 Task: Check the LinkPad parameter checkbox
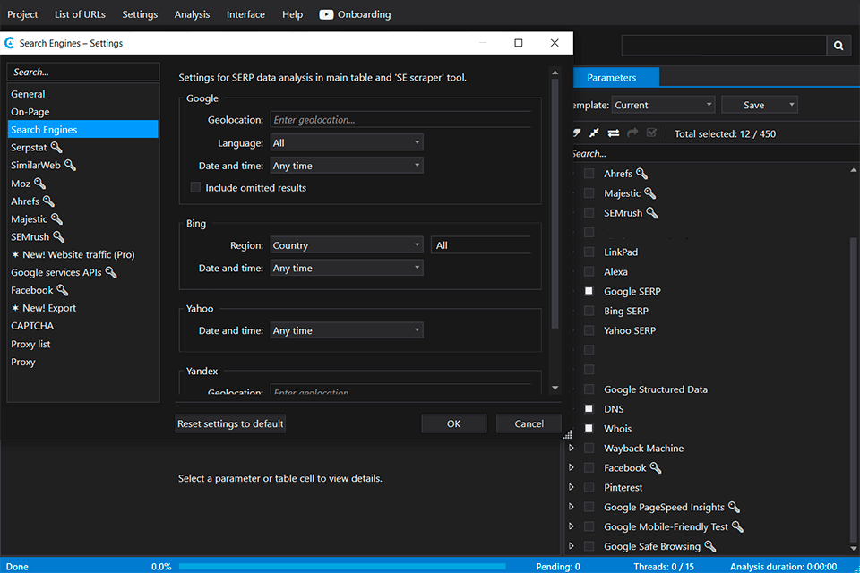(x=589, y=252)
